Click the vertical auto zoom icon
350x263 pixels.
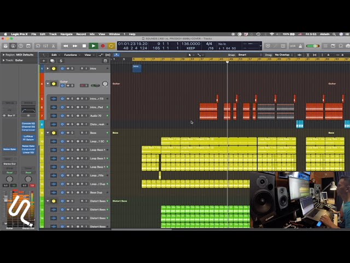click(x=308, y=55)
